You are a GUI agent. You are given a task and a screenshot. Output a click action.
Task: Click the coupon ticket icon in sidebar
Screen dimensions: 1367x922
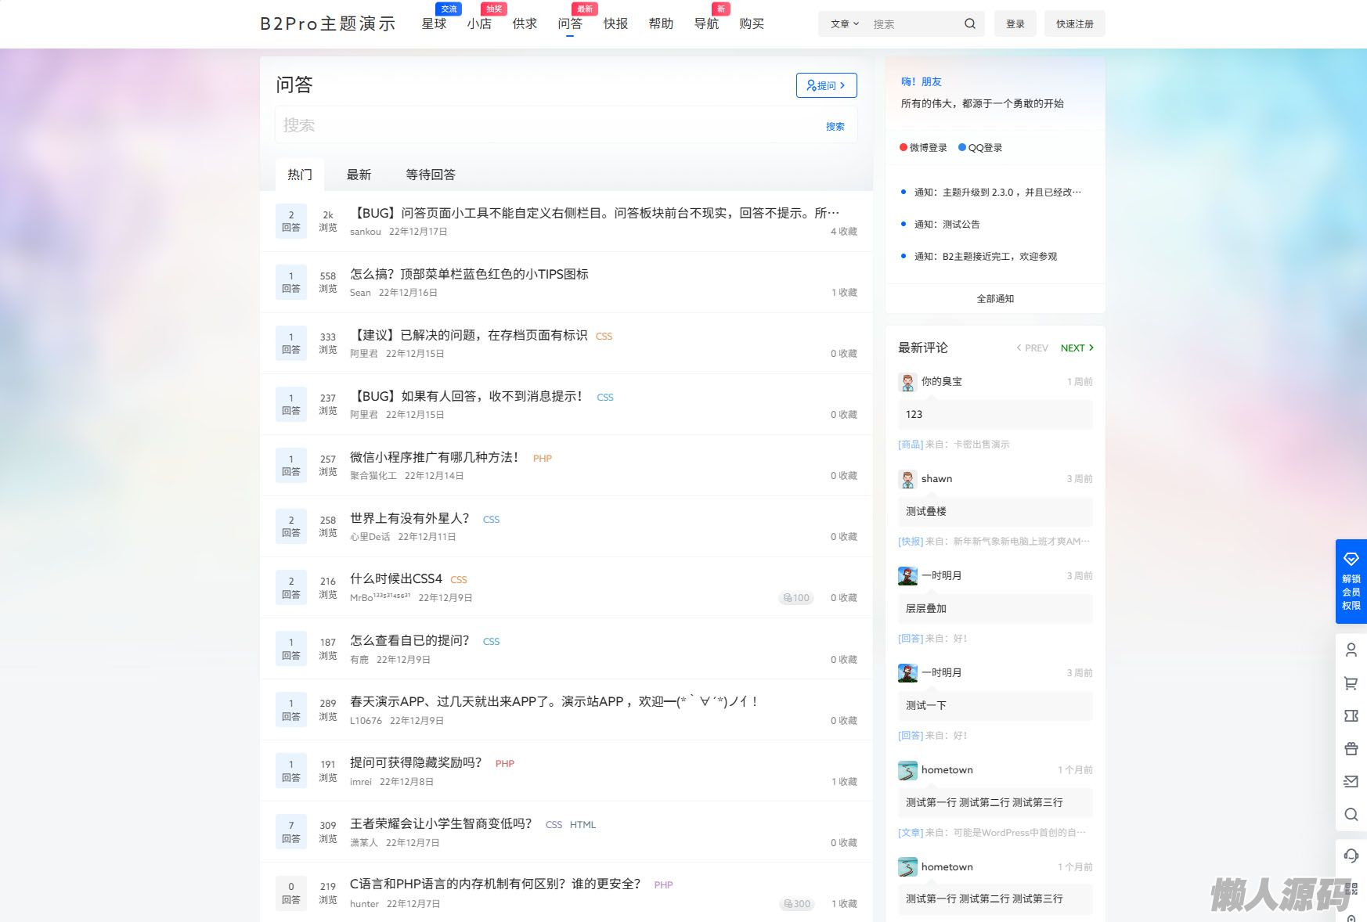tap(1351, 716)
